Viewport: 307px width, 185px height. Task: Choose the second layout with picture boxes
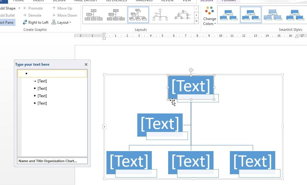click(116, 15)
